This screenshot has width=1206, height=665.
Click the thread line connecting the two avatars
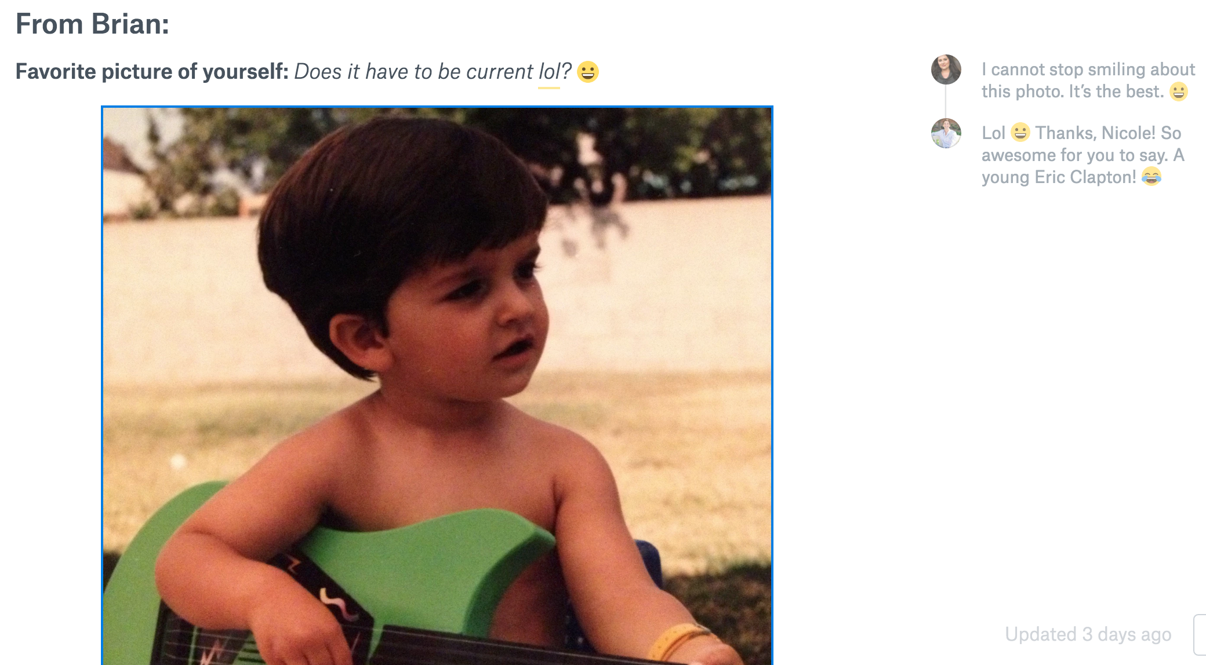[x=946, y=101]
